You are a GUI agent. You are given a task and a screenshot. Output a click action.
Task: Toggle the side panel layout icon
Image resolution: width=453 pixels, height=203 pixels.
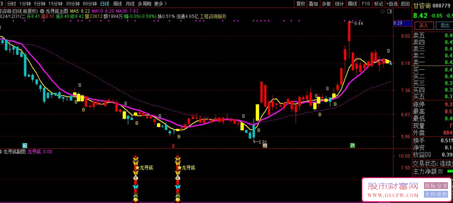click(389, 11)
